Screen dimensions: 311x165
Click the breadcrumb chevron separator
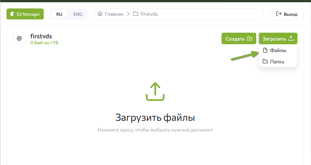[x=128, y=14]
